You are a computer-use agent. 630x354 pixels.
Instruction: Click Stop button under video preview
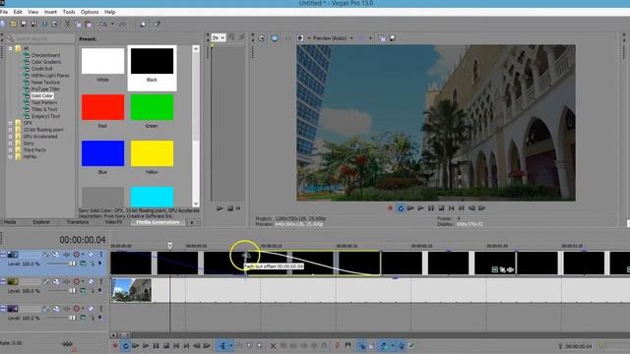pyautogui.click(x=441, y=208)
